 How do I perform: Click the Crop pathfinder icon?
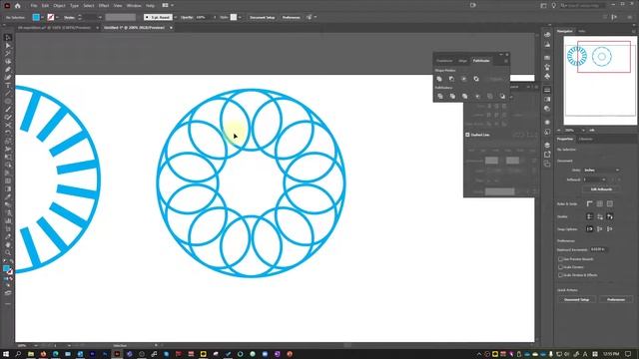pos(477,96)
